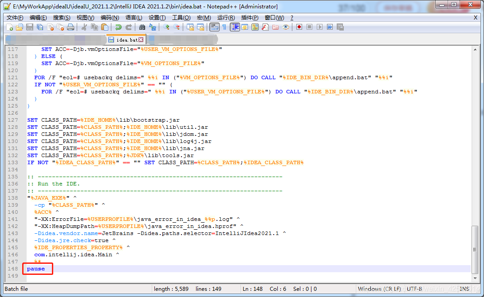
Task: Click the 'pause' text on line 148
Action: [x=36, y=269]
